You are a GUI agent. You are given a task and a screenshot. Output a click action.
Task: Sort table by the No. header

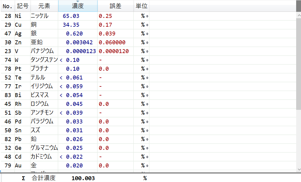7,6
